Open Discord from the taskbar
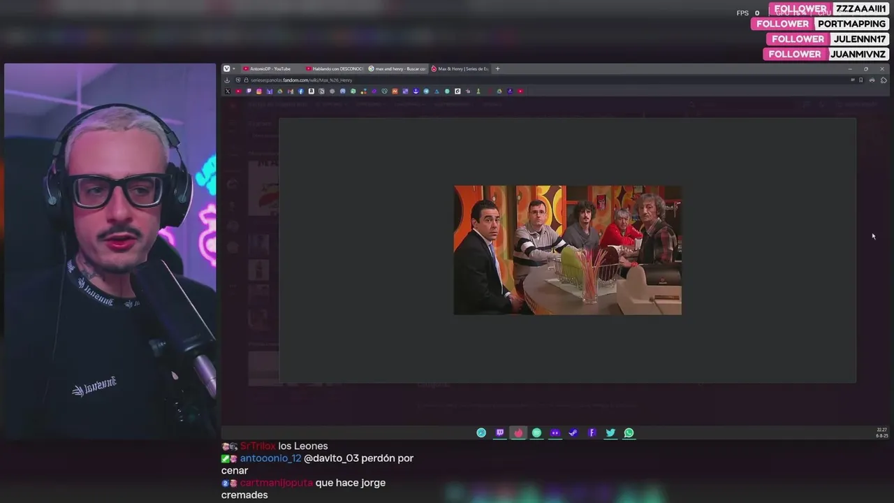Viewport: 894px width, 503px height. (x=555, y=432)
